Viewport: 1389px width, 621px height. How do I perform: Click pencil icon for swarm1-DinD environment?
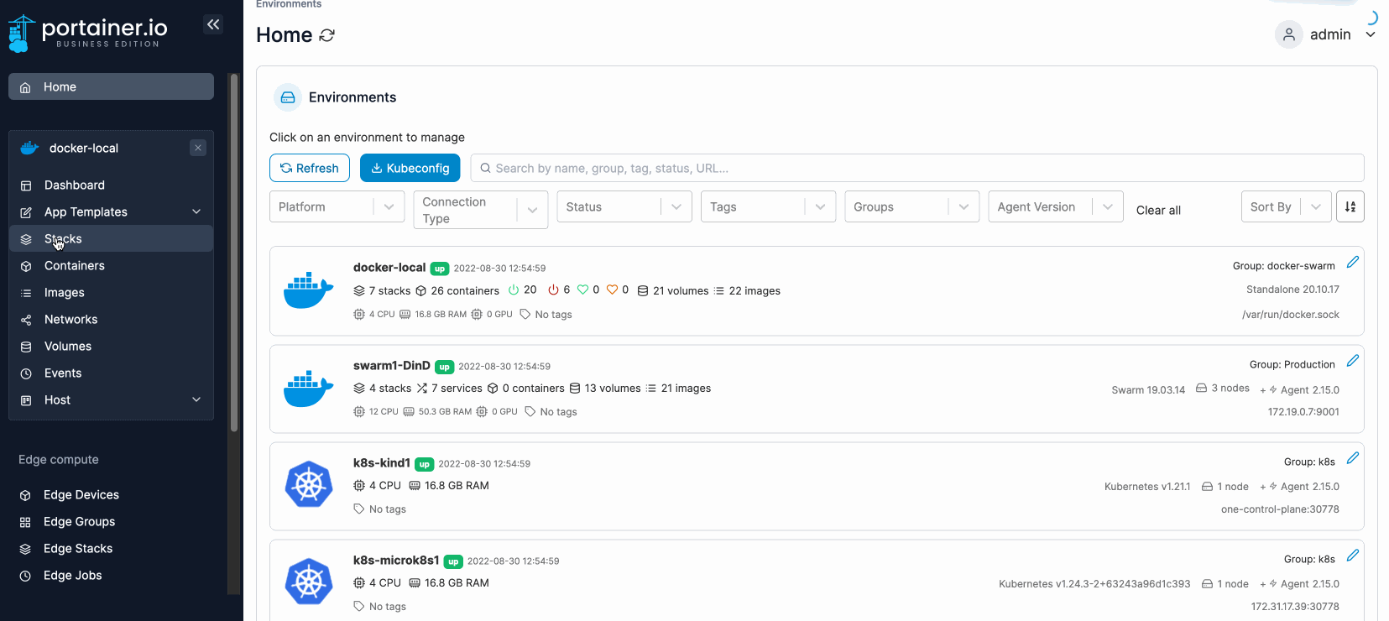pyautogui.click(x=1352, y=361)
